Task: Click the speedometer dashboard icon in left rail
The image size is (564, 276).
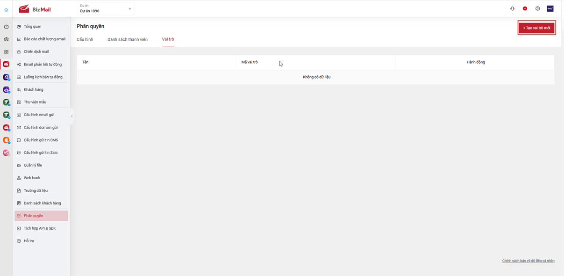Action: [x=6, y=27]
